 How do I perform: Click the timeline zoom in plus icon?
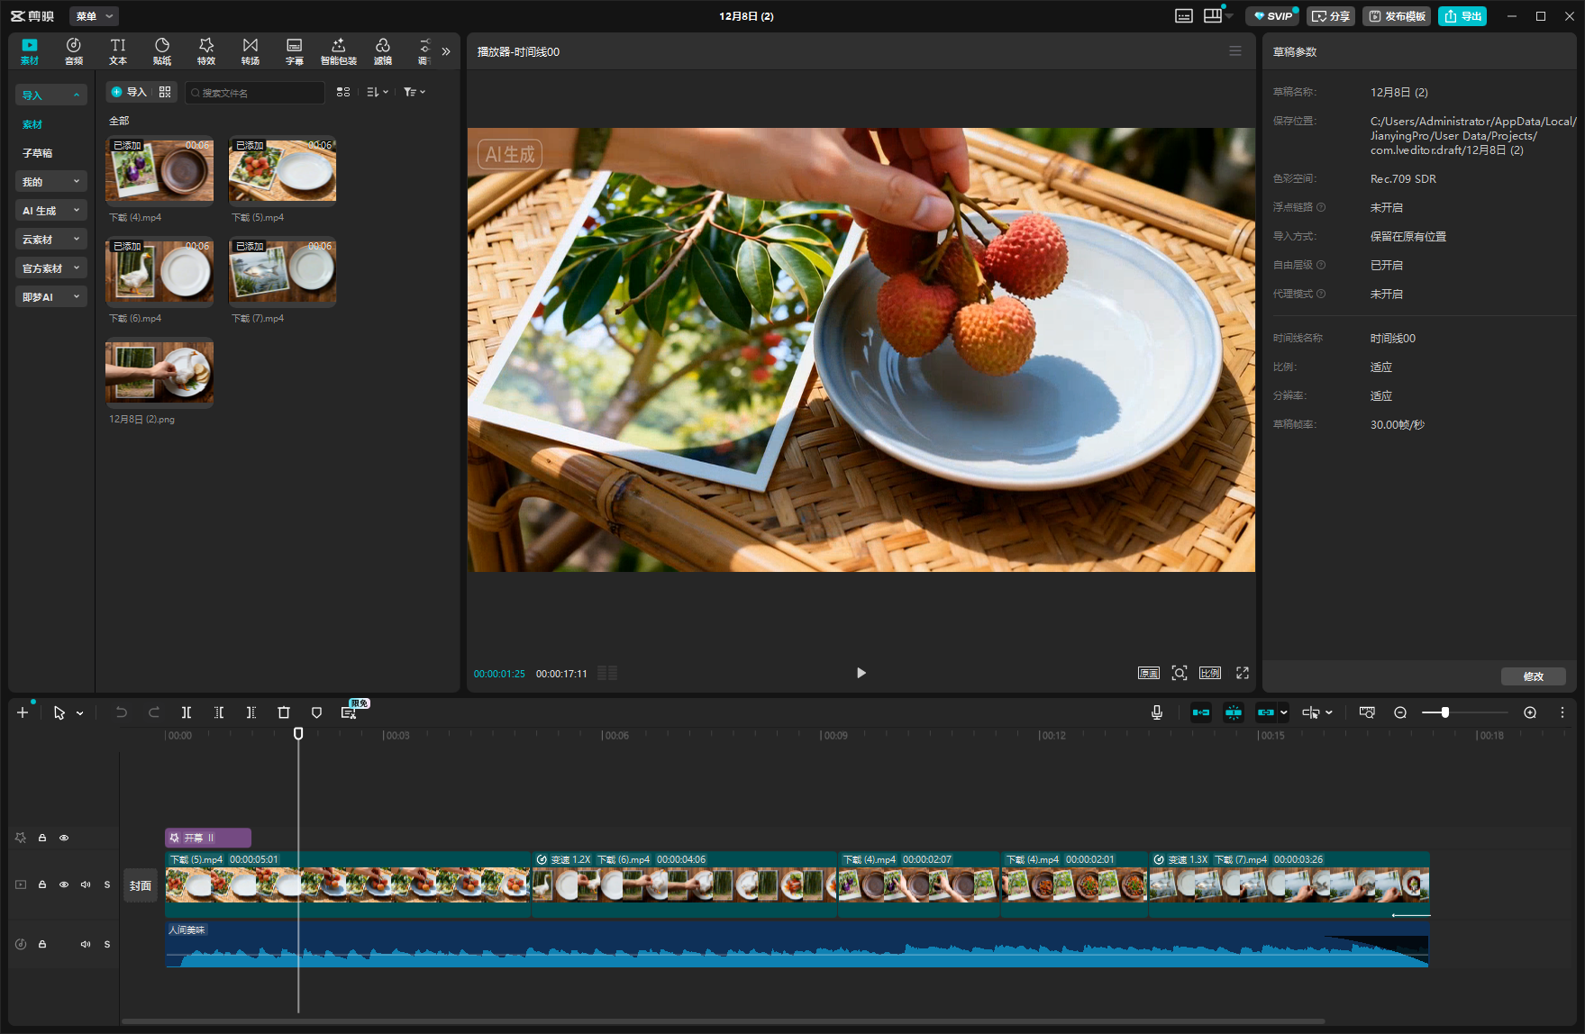[1530, 712]
